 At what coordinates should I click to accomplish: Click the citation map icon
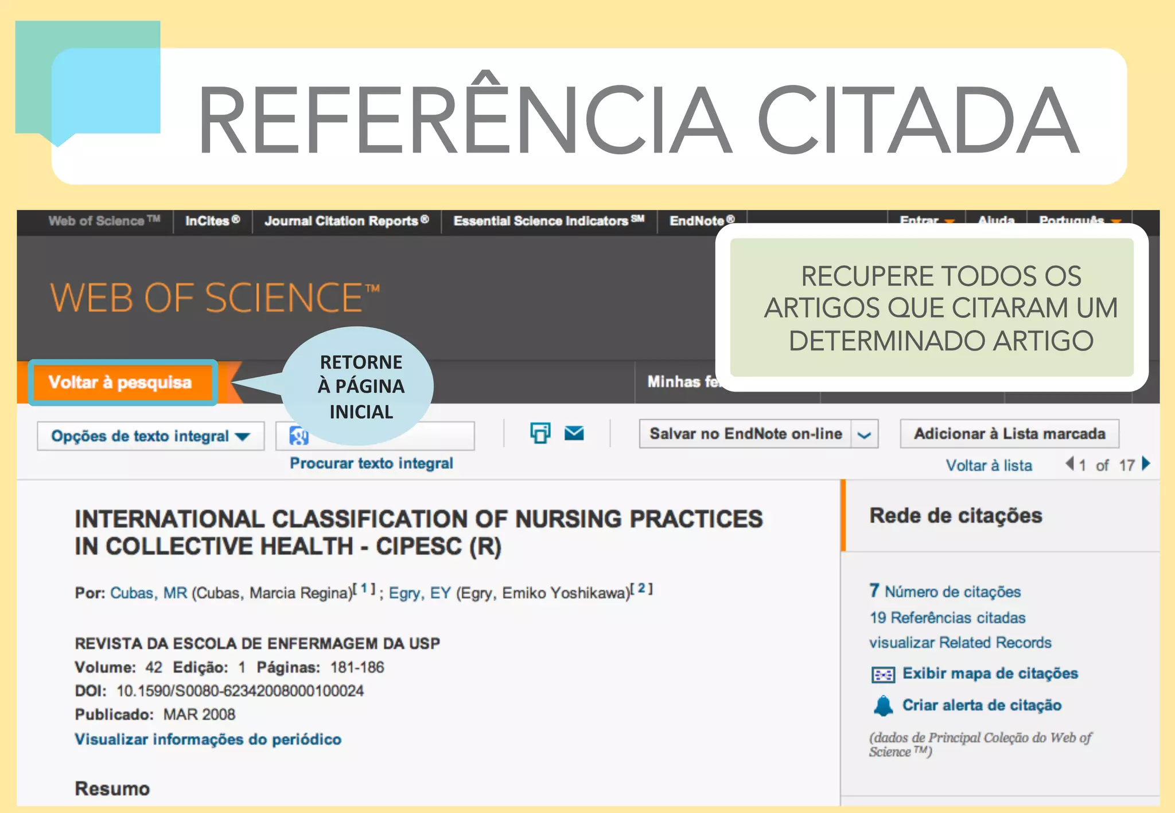click(883, 675)
